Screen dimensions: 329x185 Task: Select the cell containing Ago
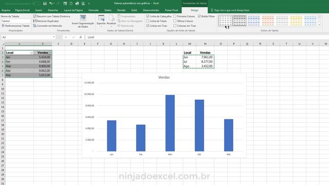pos(190,66)
